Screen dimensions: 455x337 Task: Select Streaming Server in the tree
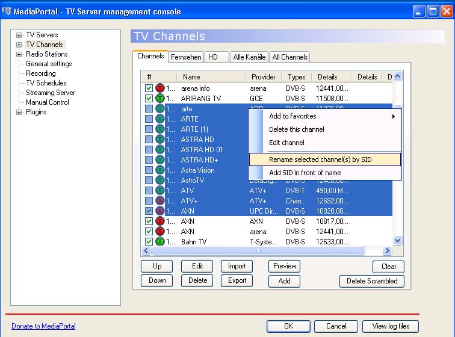pos(50,93)
